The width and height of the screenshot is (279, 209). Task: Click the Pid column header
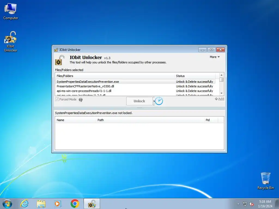[211, 120]
